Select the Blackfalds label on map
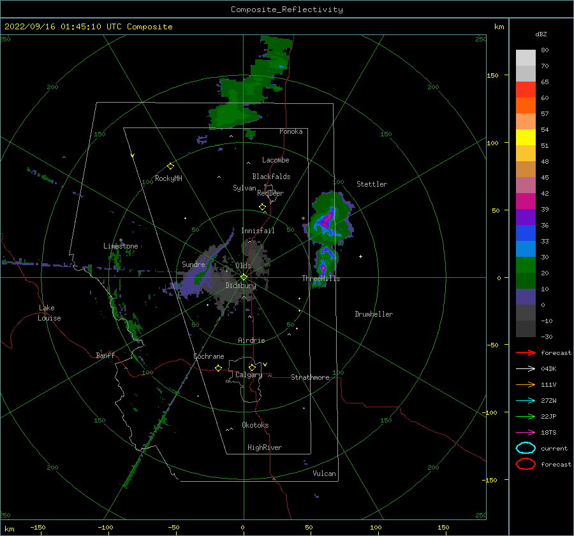Image resolution: width=574 pixels, height=536 pixels. point(271,177)
